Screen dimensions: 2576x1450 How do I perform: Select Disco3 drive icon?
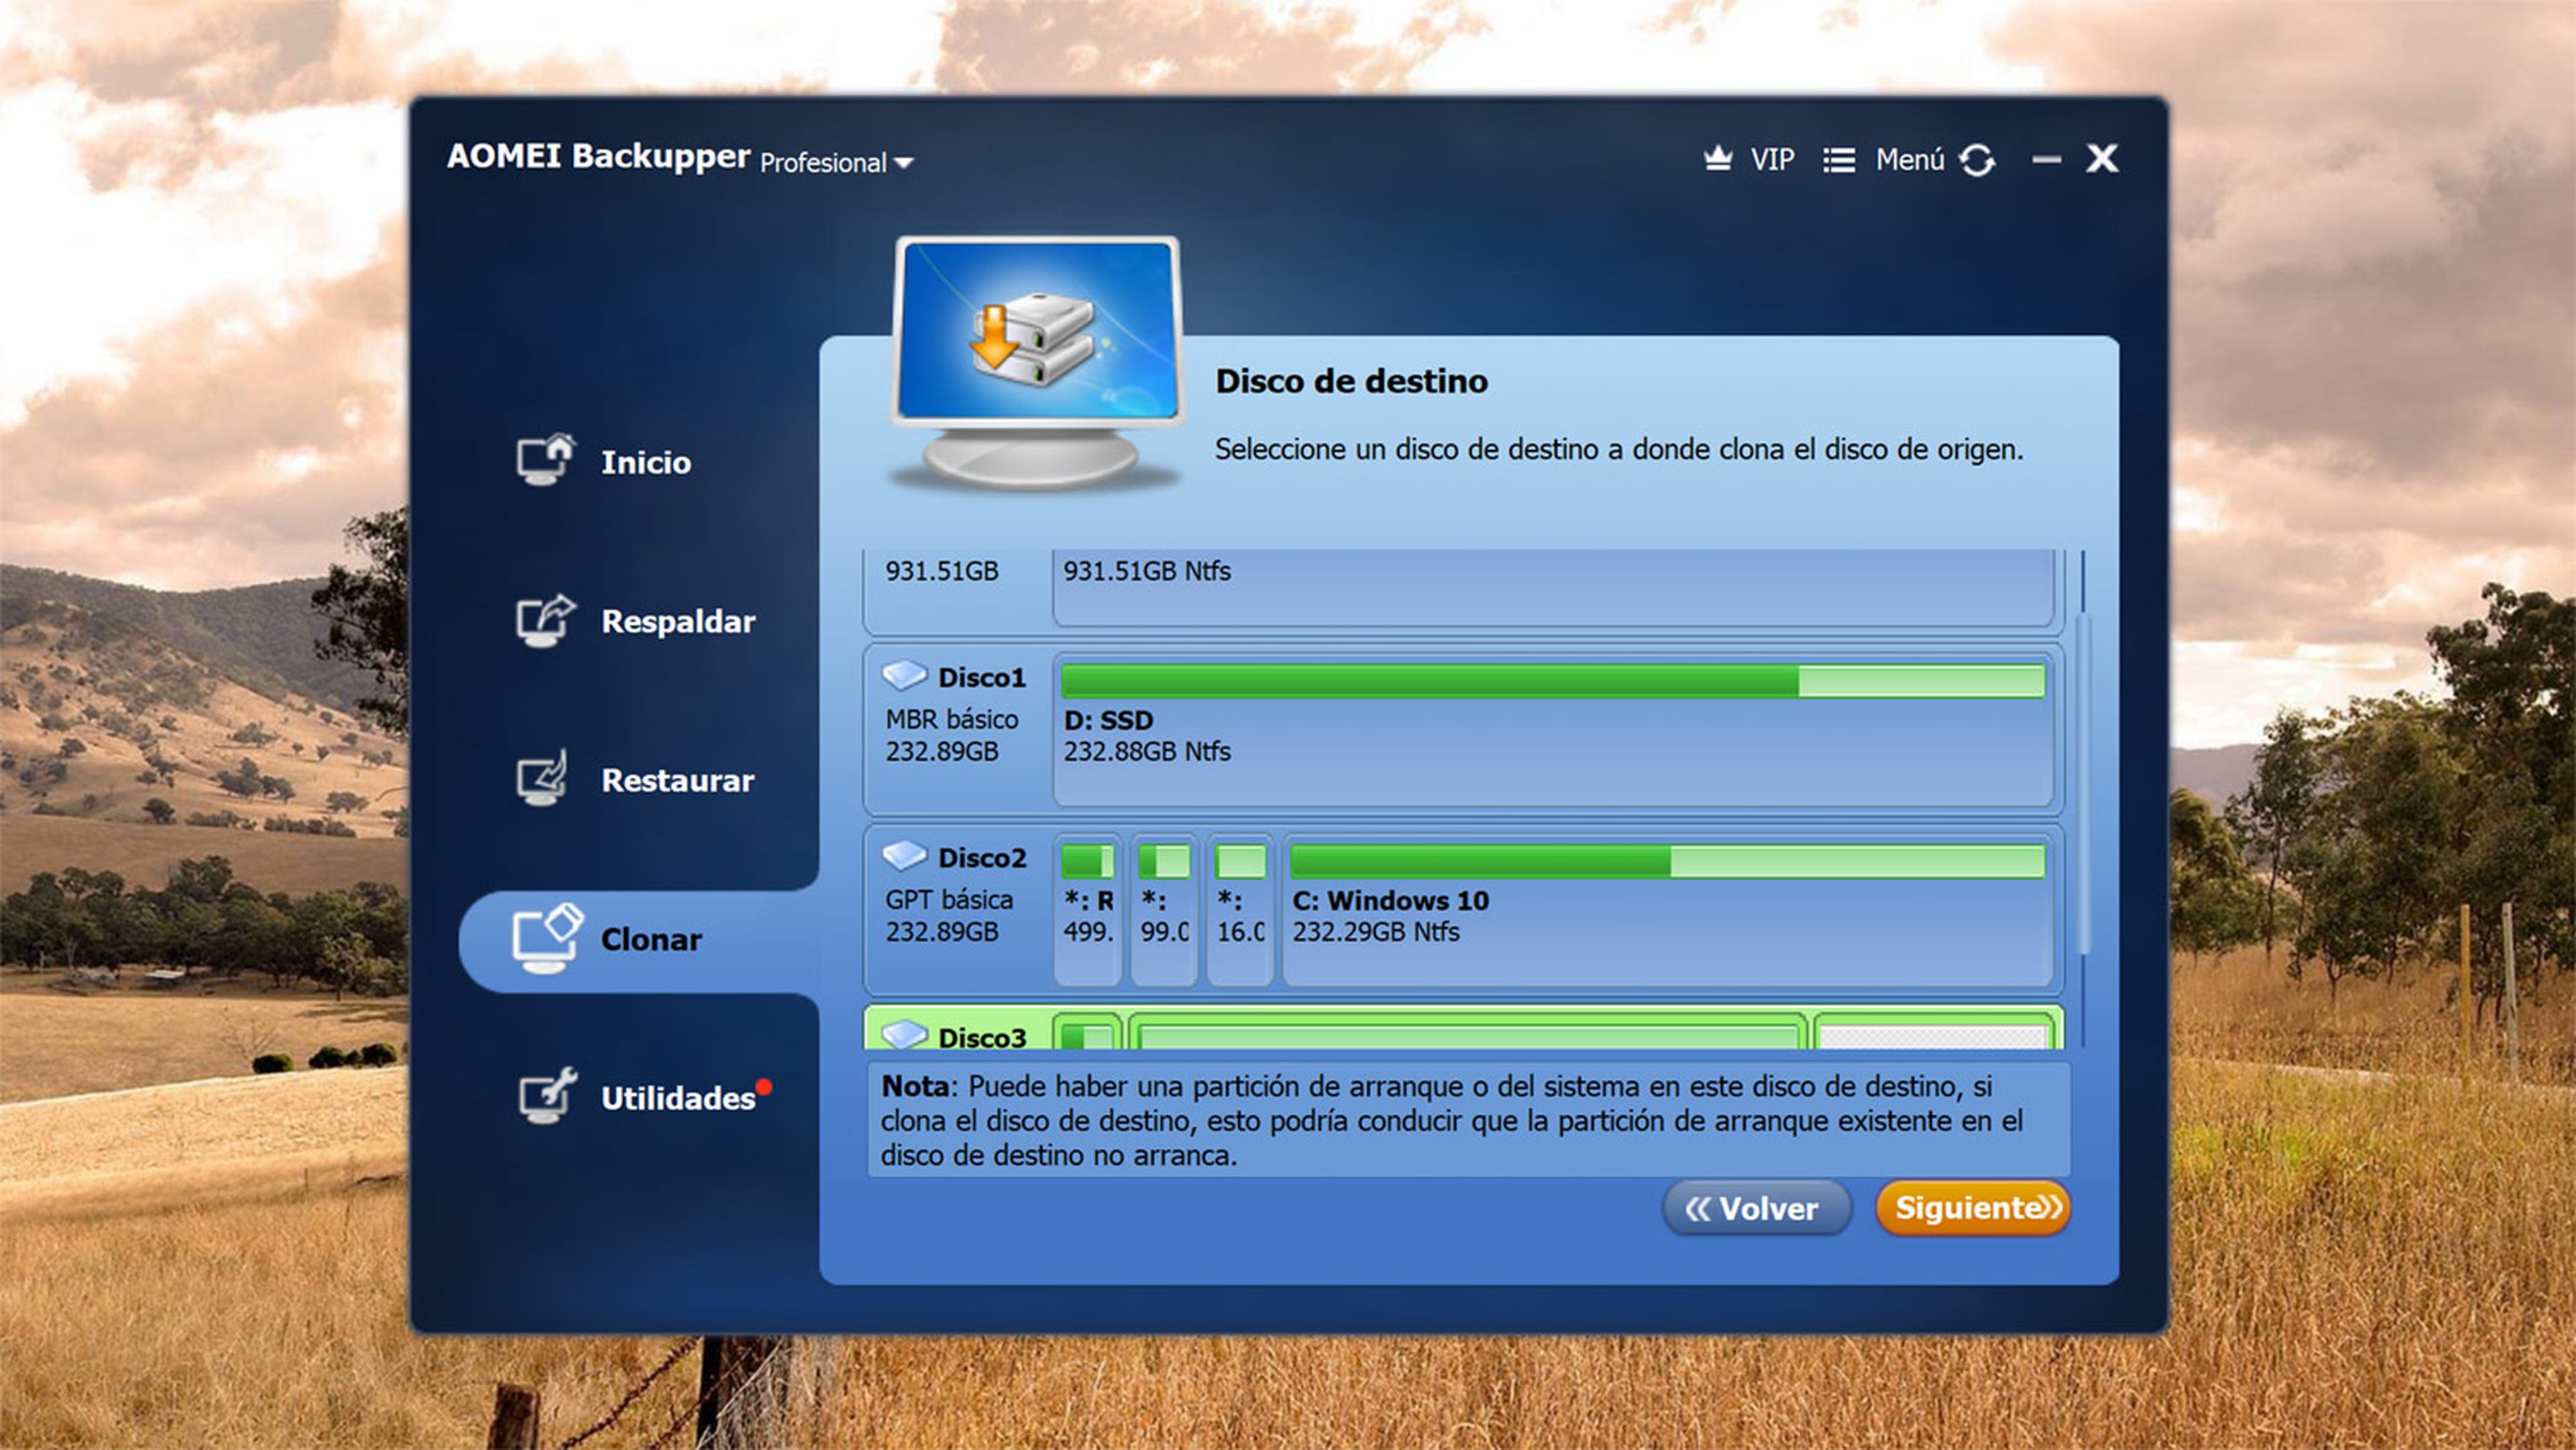tap(904, 1035)
